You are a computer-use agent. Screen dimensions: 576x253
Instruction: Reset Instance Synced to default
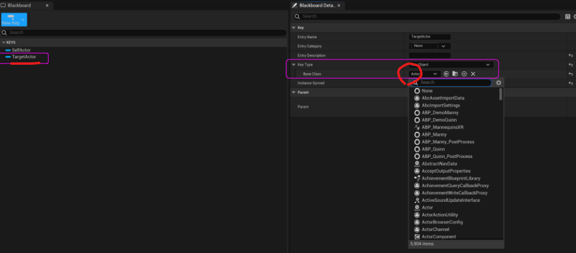coord(571,83)
